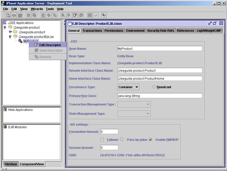Click the GUID value text

click(132, 155)
